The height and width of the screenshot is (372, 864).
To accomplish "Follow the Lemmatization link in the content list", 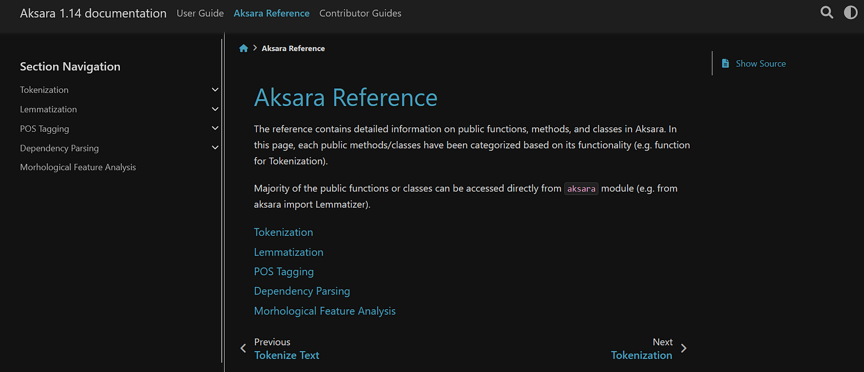I will [288, 252].
